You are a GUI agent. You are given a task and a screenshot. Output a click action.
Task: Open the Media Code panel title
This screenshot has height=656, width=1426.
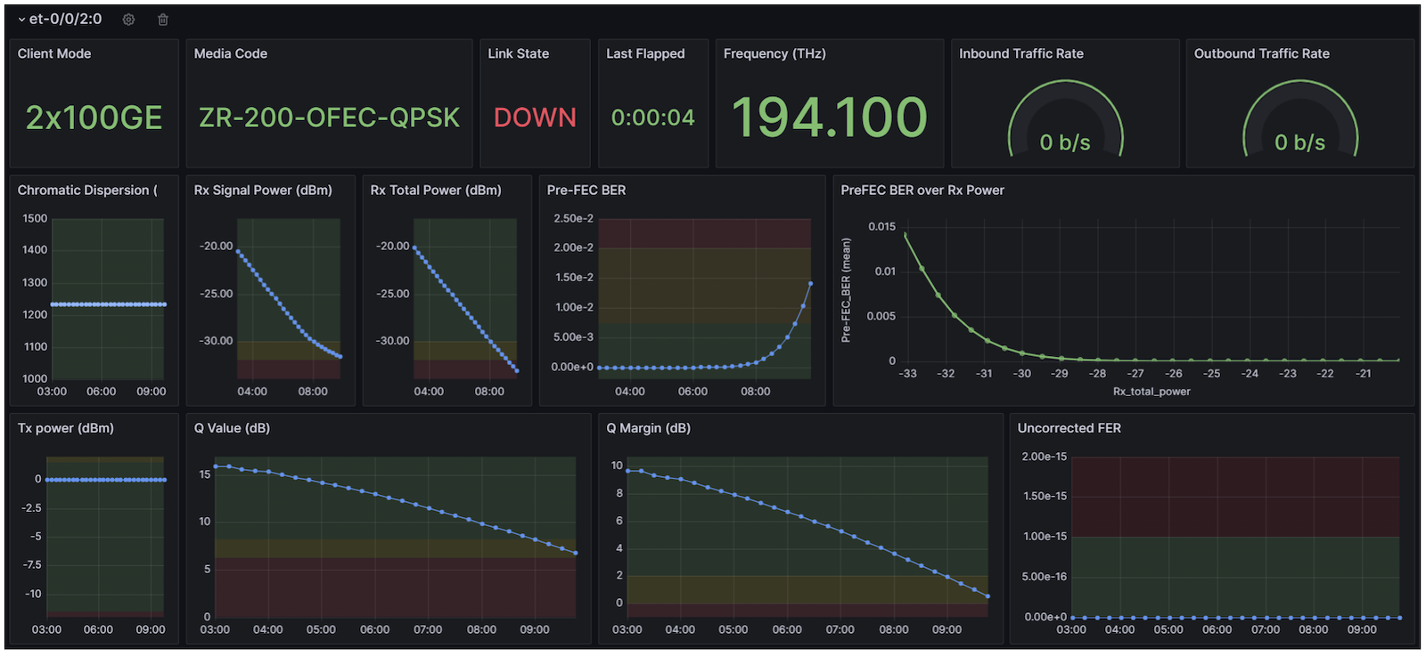[x=231, y=53]
